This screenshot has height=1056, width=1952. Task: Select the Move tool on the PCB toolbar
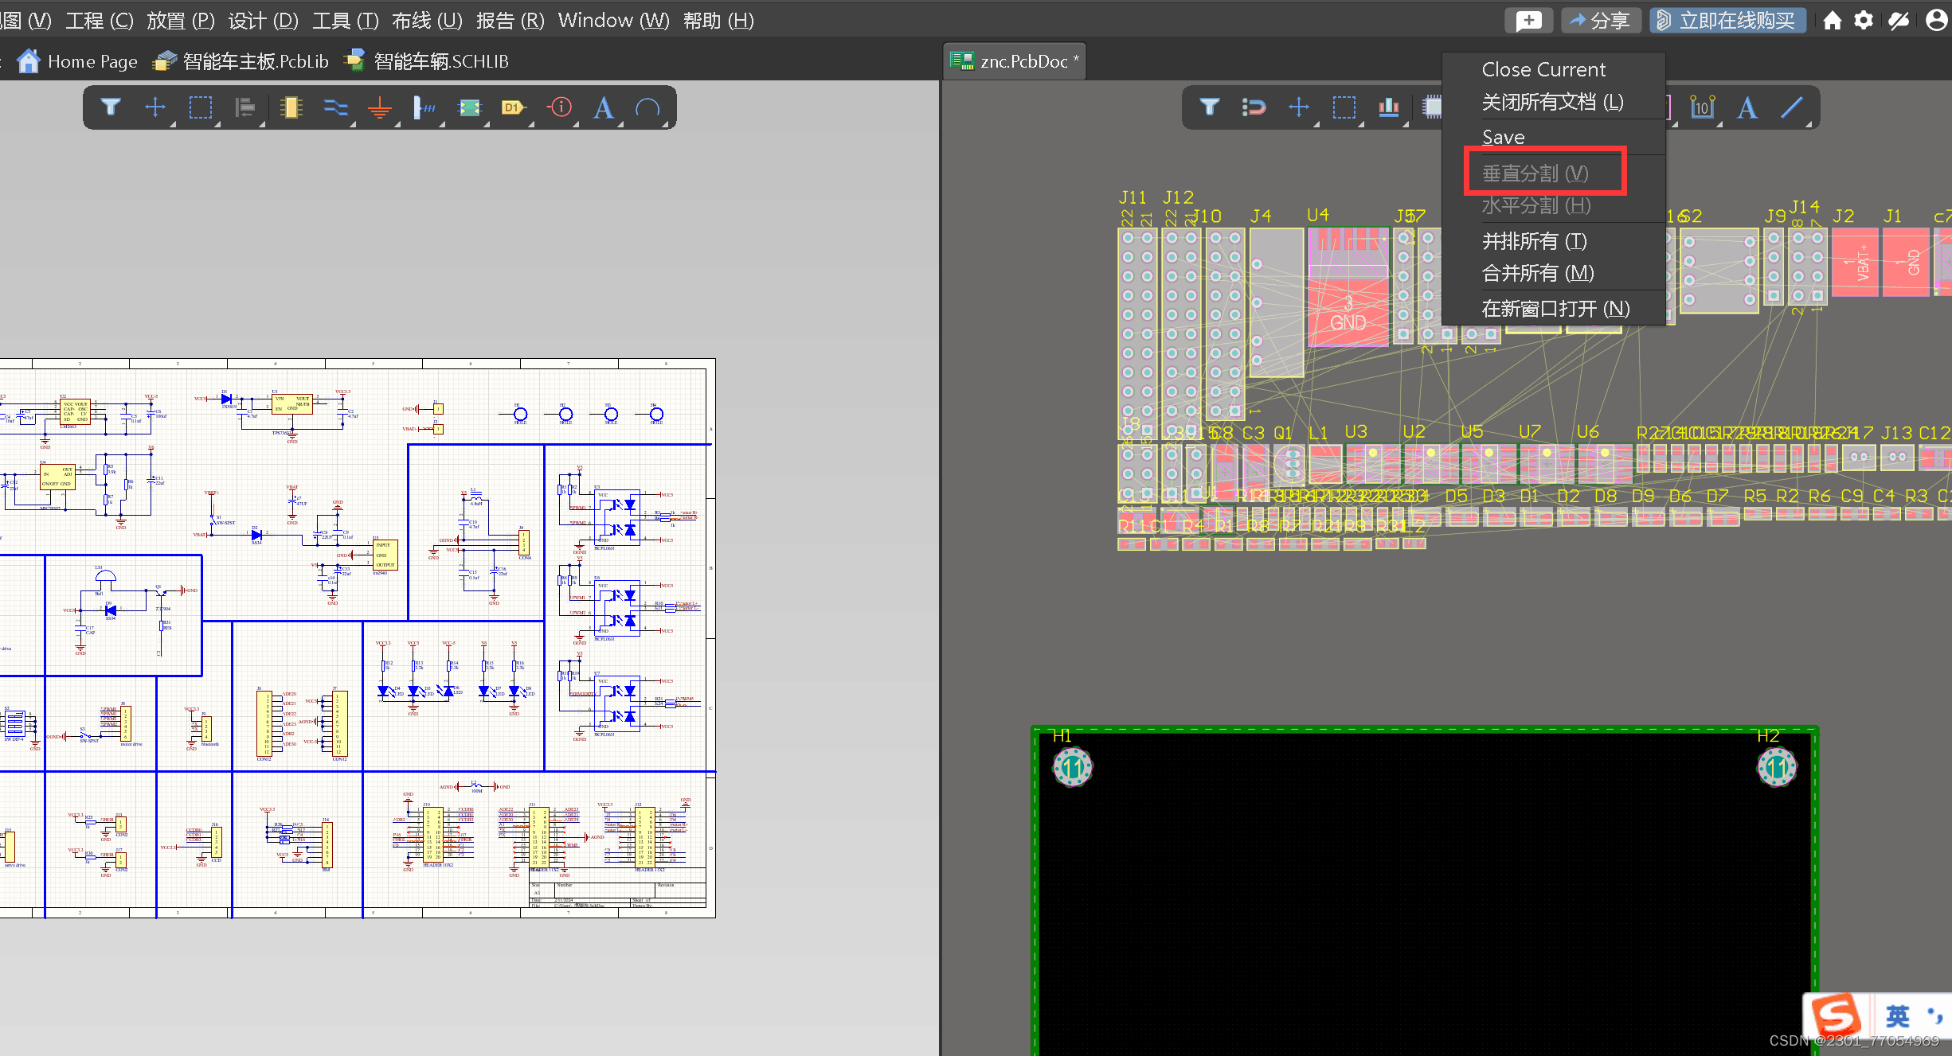[1299, 107]
